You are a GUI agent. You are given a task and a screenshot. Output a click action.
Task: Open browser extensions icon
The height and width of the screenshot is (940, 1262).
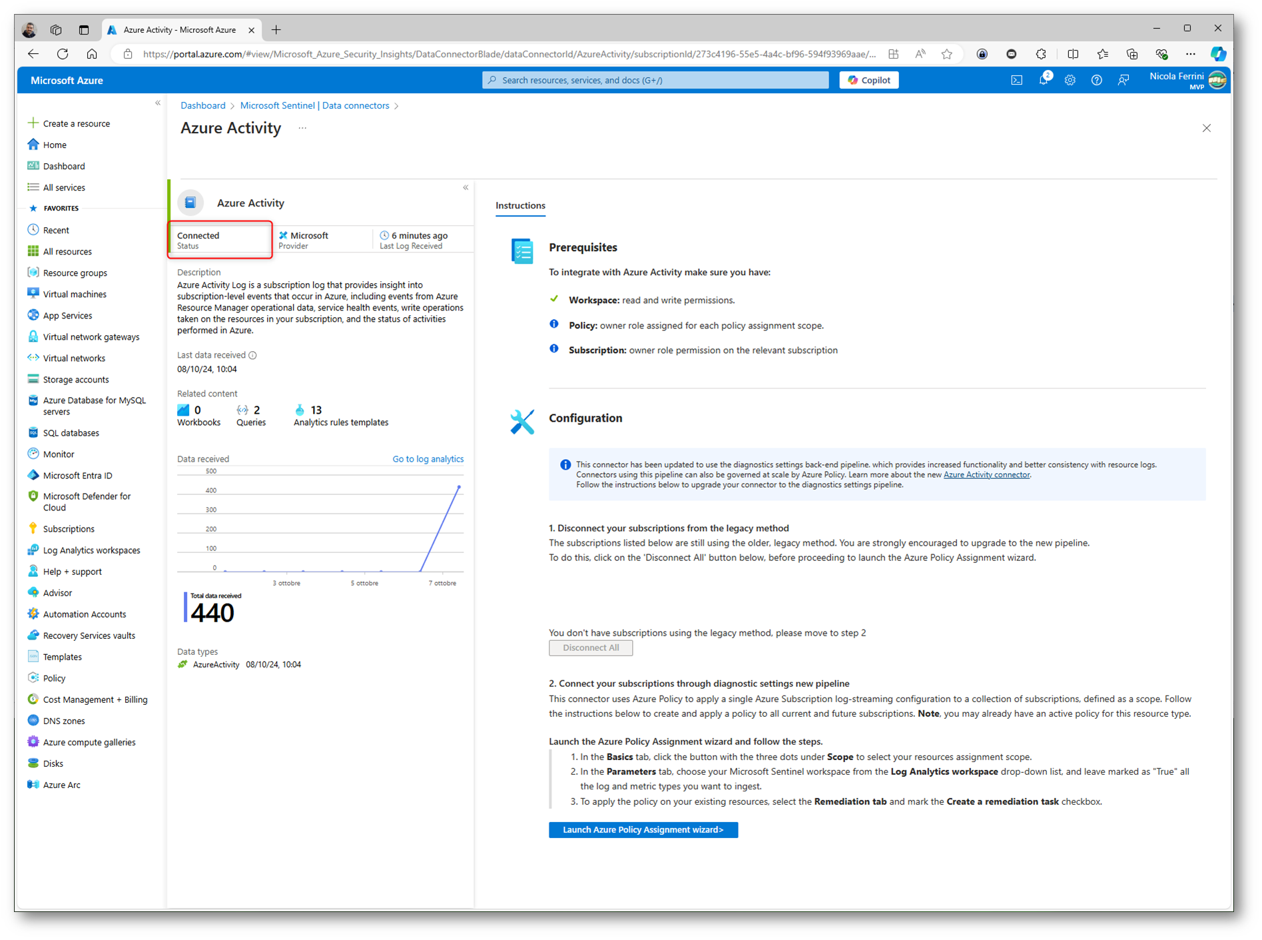pos(1041,54)
